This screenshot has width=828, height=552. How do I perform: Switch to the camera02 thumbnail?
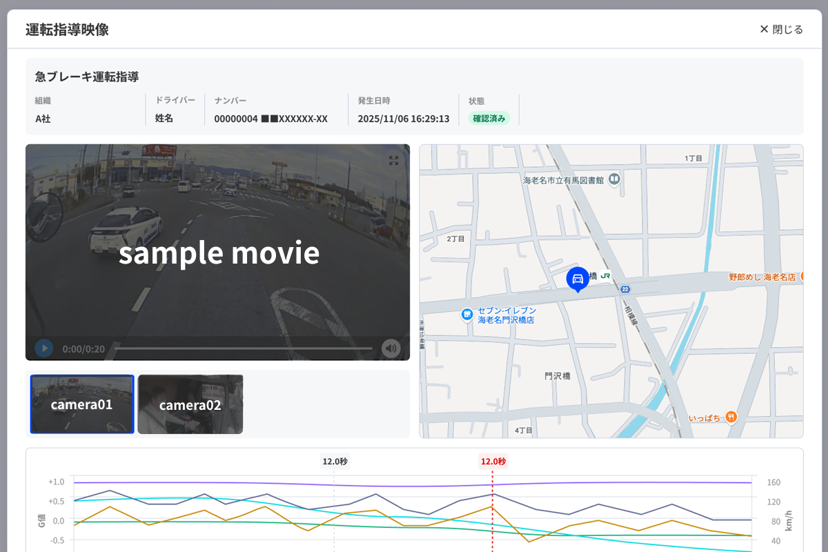point(190,404)
